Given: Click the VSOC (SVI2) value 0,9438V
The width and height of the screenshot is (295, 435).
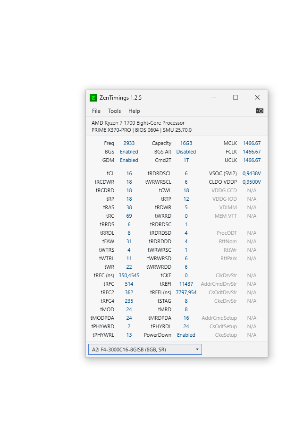Looking at the screenshot, I should (252, 173).
